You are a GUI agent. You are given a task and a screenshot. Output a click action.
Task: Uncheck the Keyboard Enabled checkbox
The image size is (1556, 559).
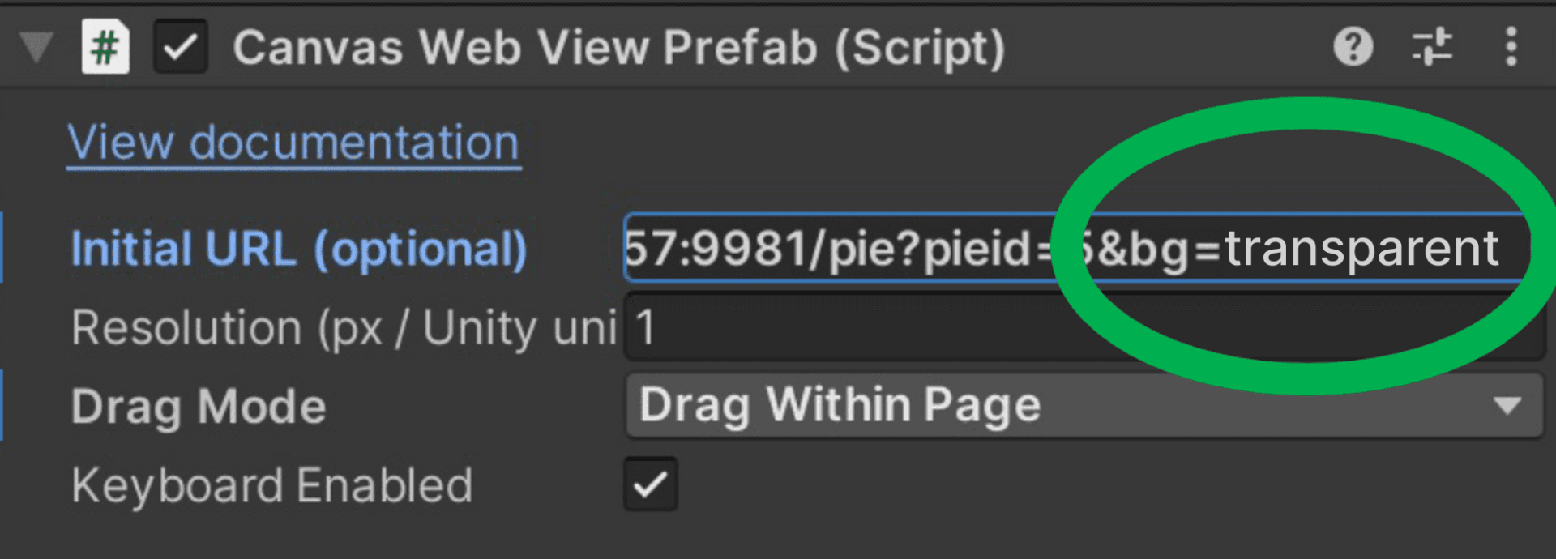click(x=650, y=484)
